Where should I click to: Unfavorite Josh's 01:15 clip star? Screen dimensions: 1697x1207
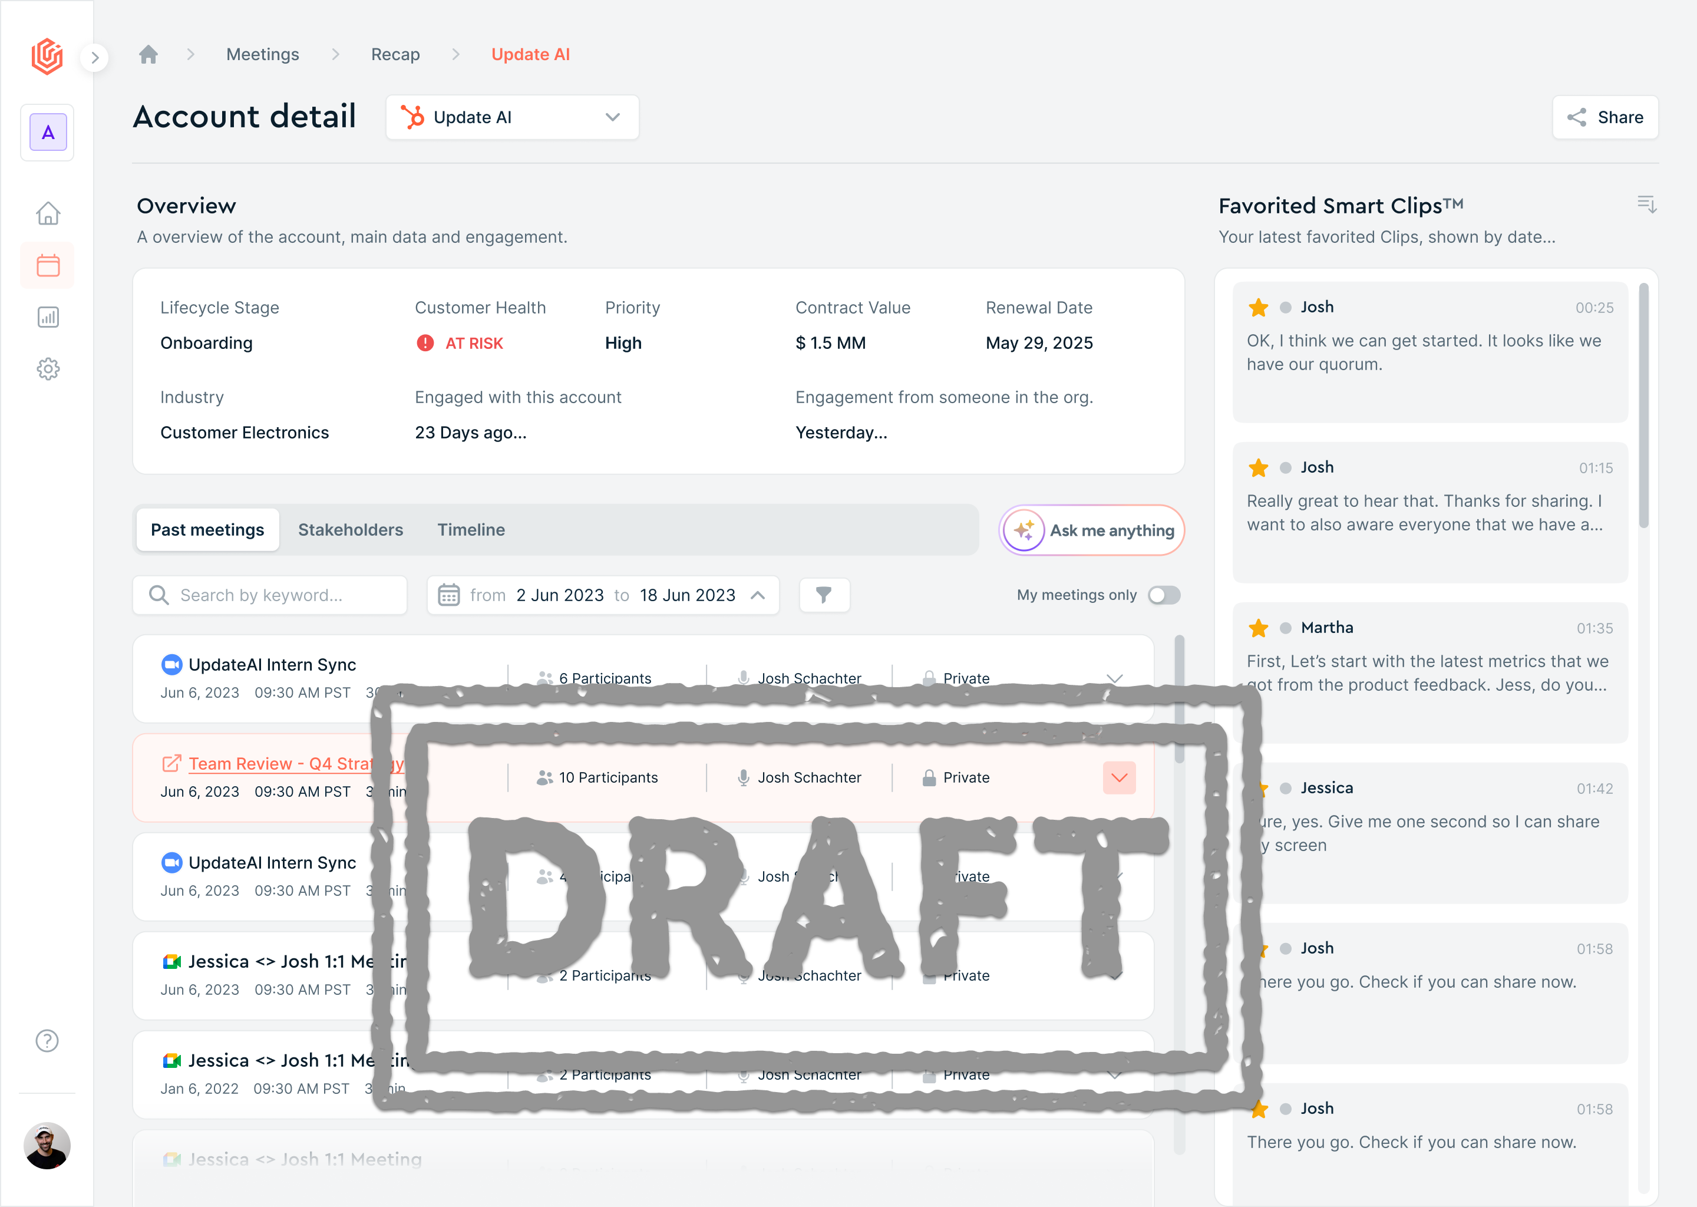[x=1258, y=467]
